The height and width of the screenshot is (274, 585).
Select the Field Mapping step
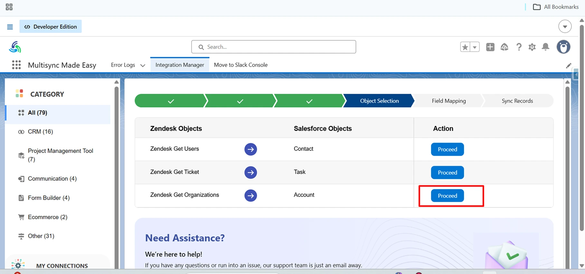coord(449,101)
